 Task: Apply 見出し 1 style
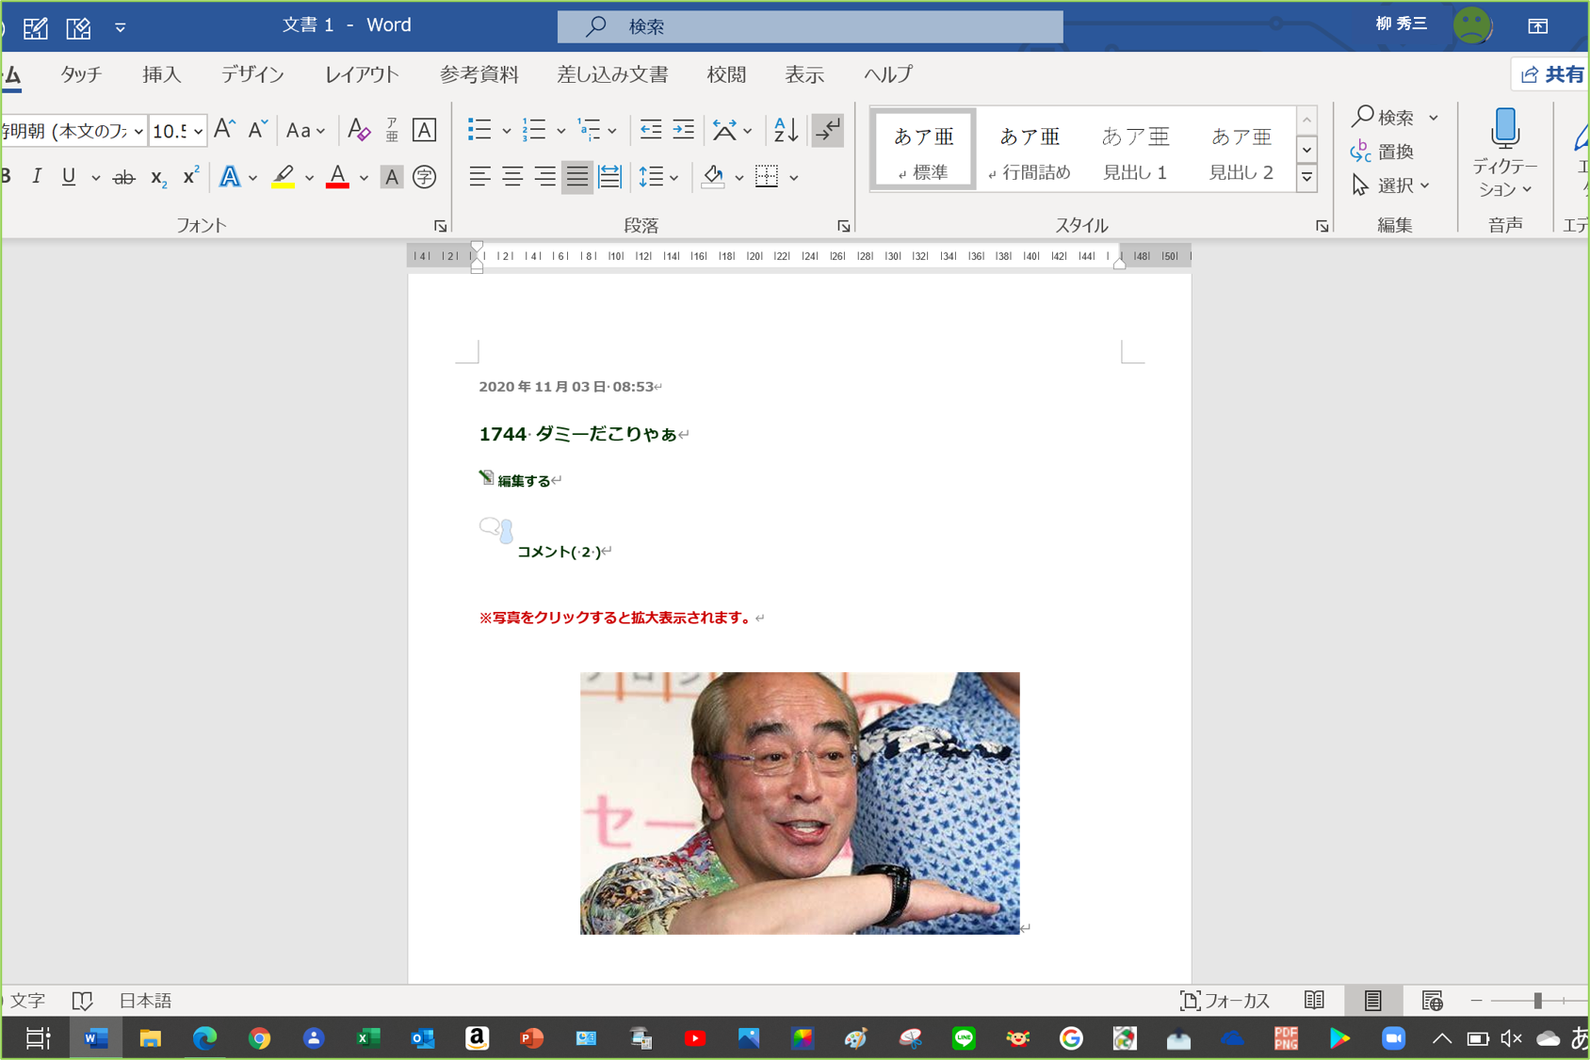(x=1135, y=152)
